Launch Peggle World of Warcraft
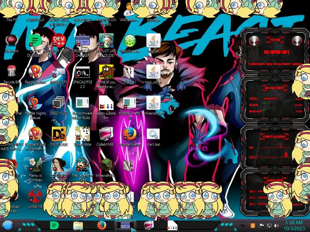Image resolution: width=310 pixels, height=232 pixels. click(35, 139)
